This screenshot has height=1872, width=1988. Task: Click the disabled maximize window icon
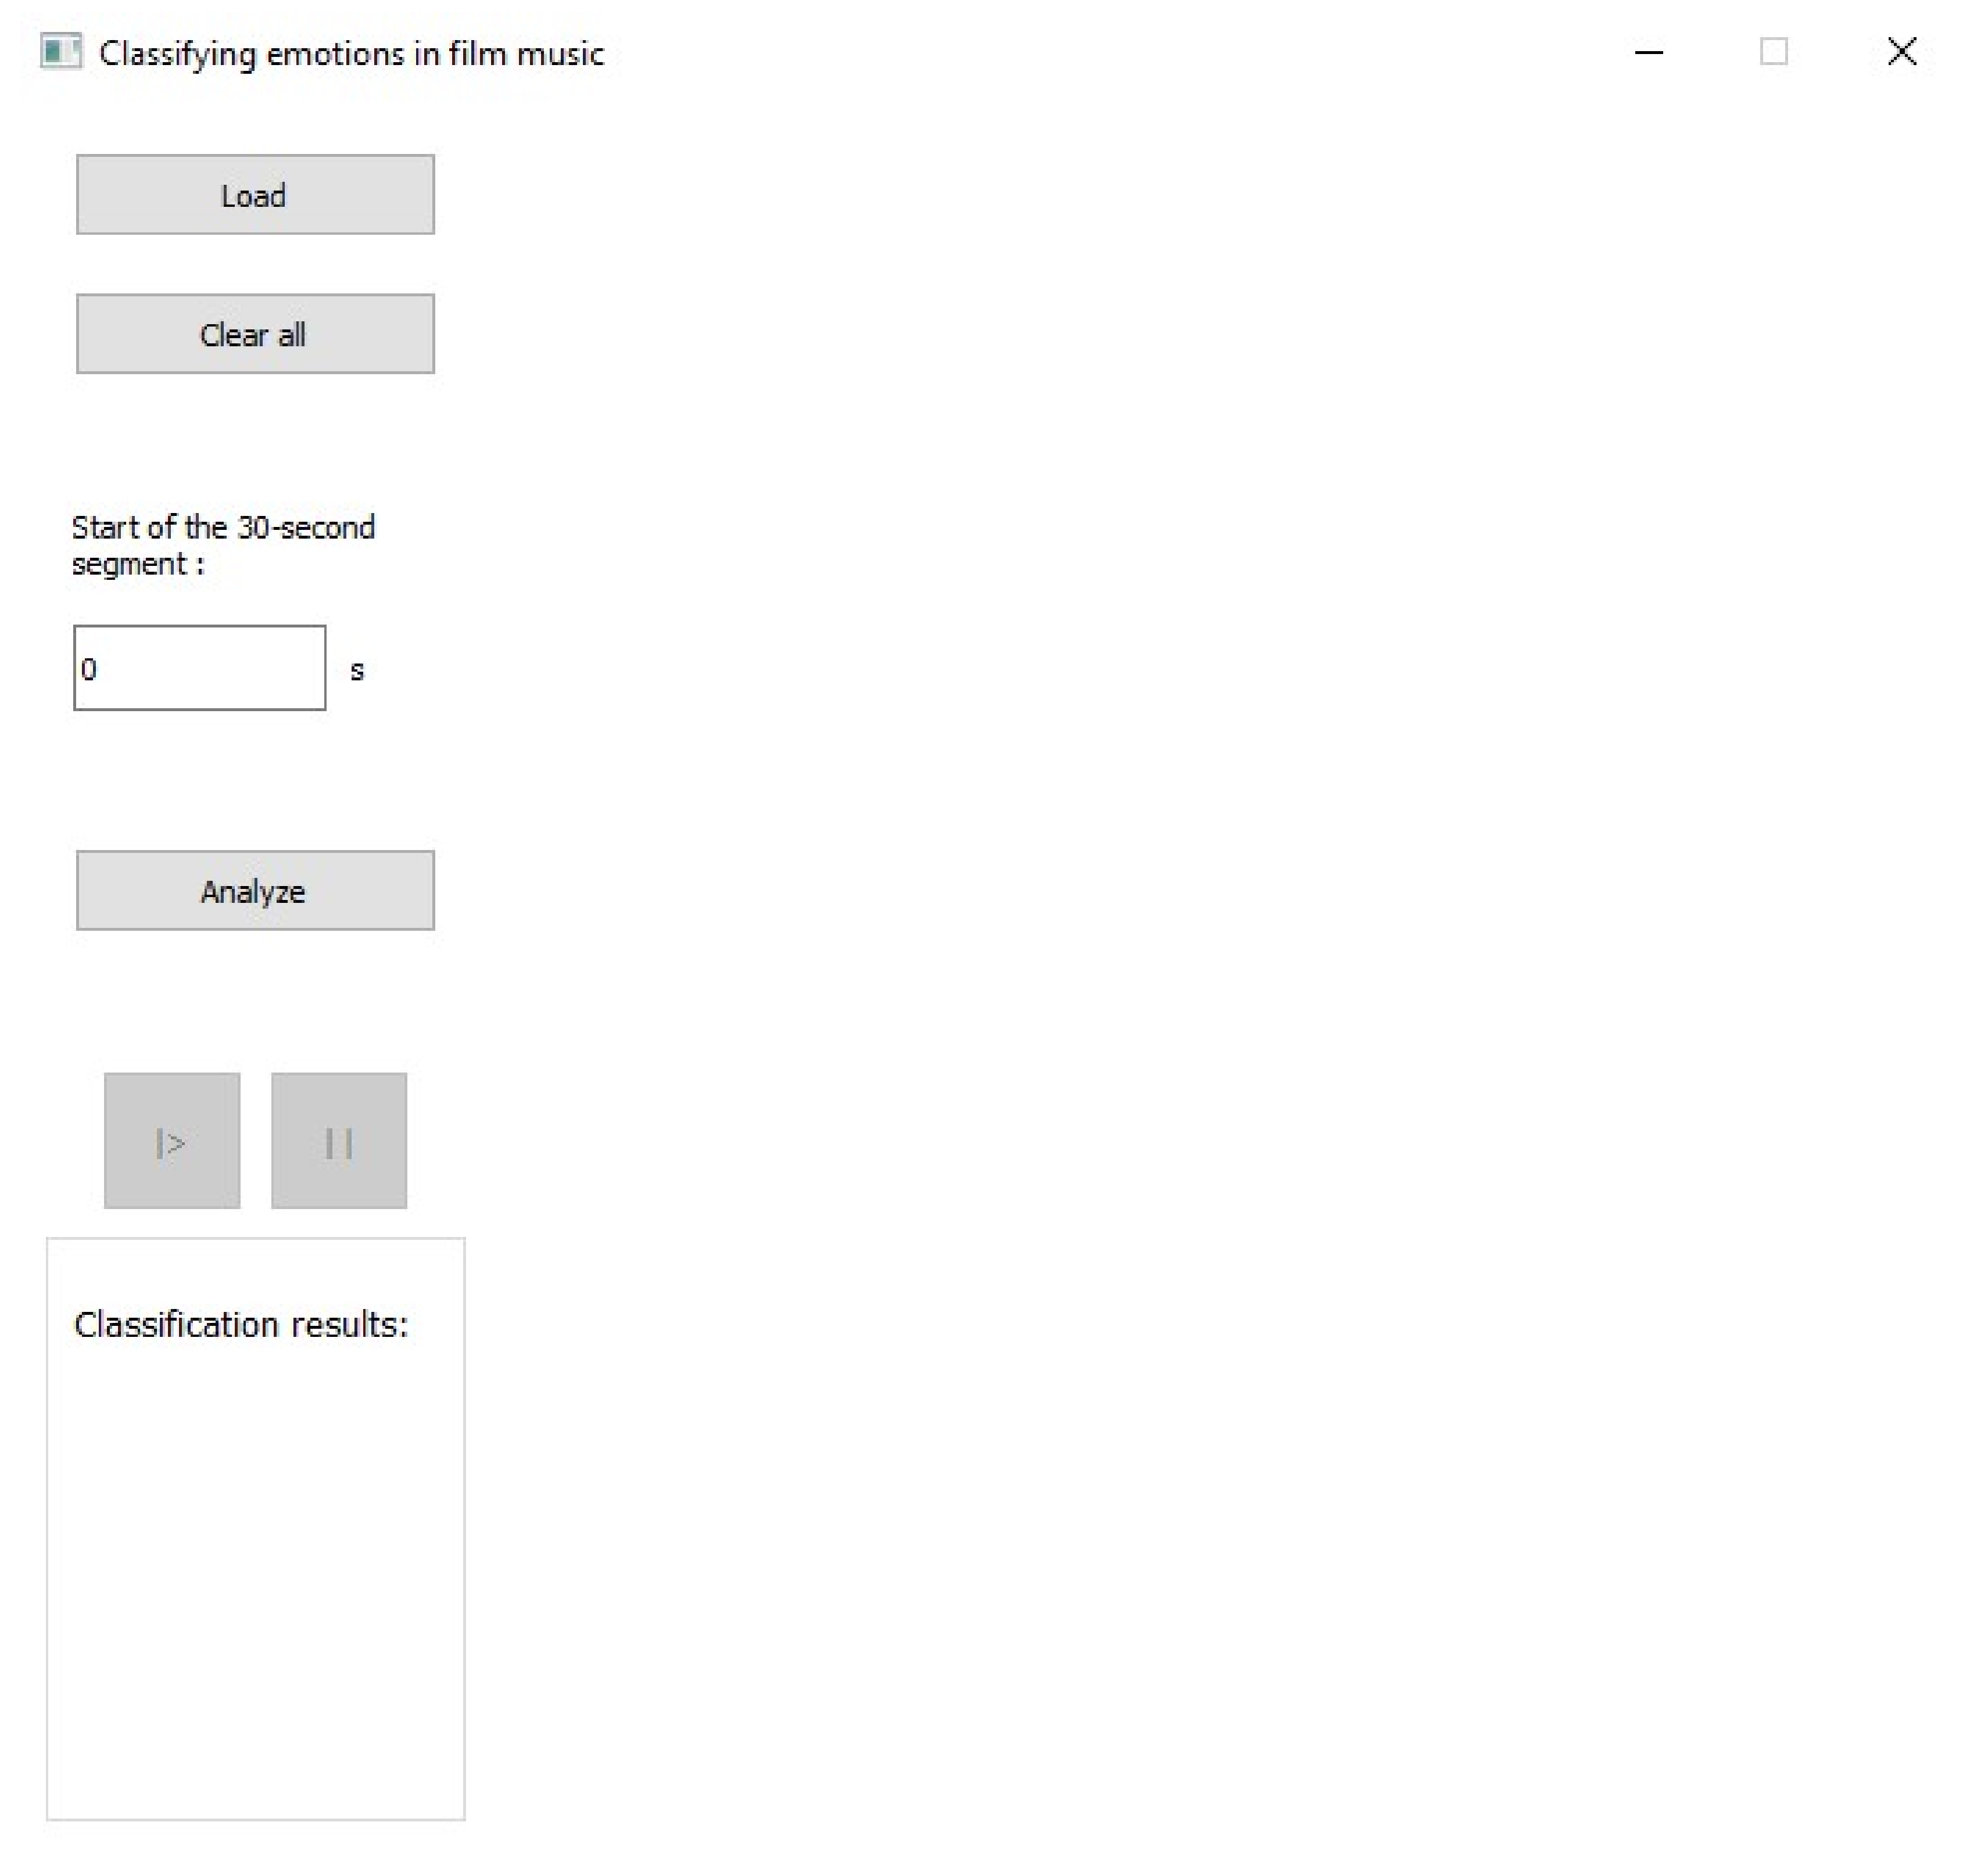click(x=1773, y=51)
